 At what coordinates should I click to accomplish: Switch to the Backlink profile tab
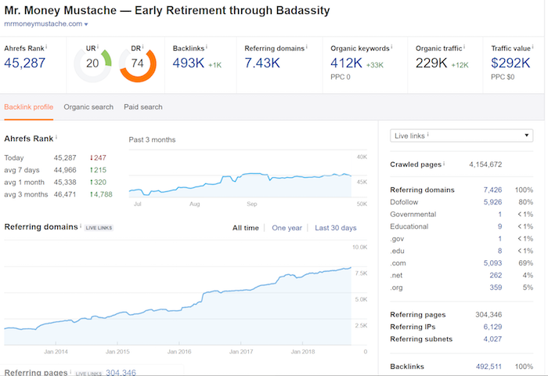(29, 107)
